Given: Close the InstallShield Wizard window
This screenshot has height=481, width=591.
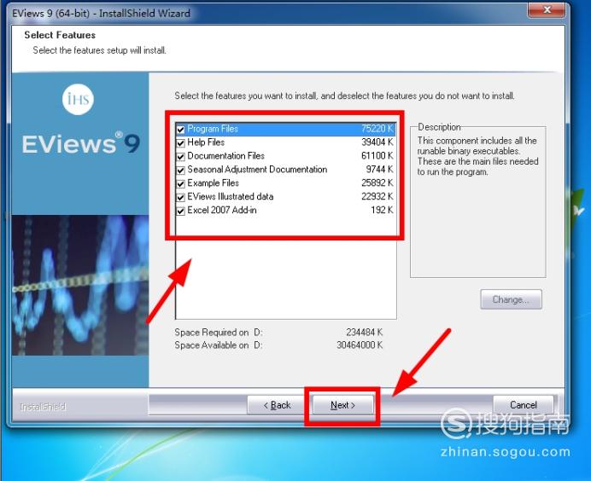Looking at the screenshot, I should click(547, 9).
